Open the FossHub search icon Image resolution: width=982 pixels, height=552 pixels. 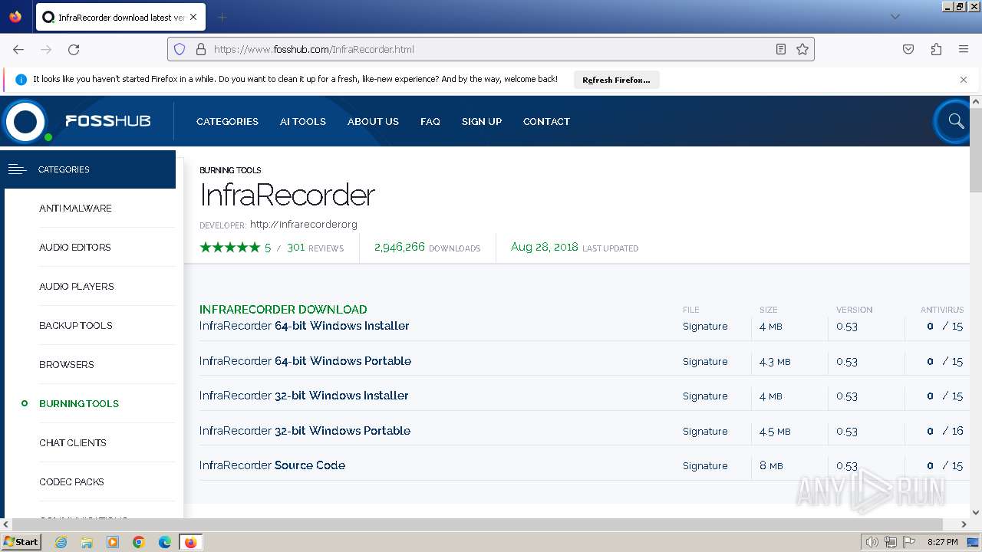point(955,121)
